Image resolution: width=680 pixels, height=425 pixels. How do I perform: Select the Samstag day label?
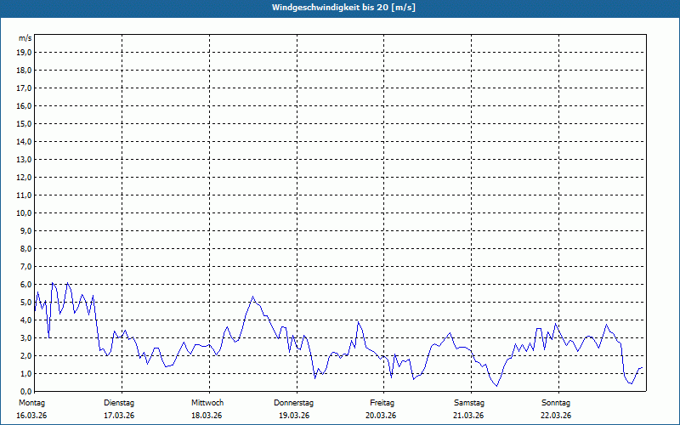click(x=468, y=402)
